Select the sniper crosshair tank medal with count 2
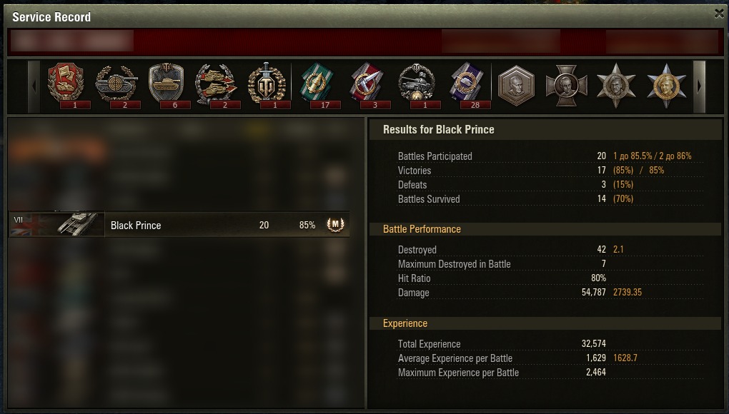 pyautogui.click(x=116, y=85)
